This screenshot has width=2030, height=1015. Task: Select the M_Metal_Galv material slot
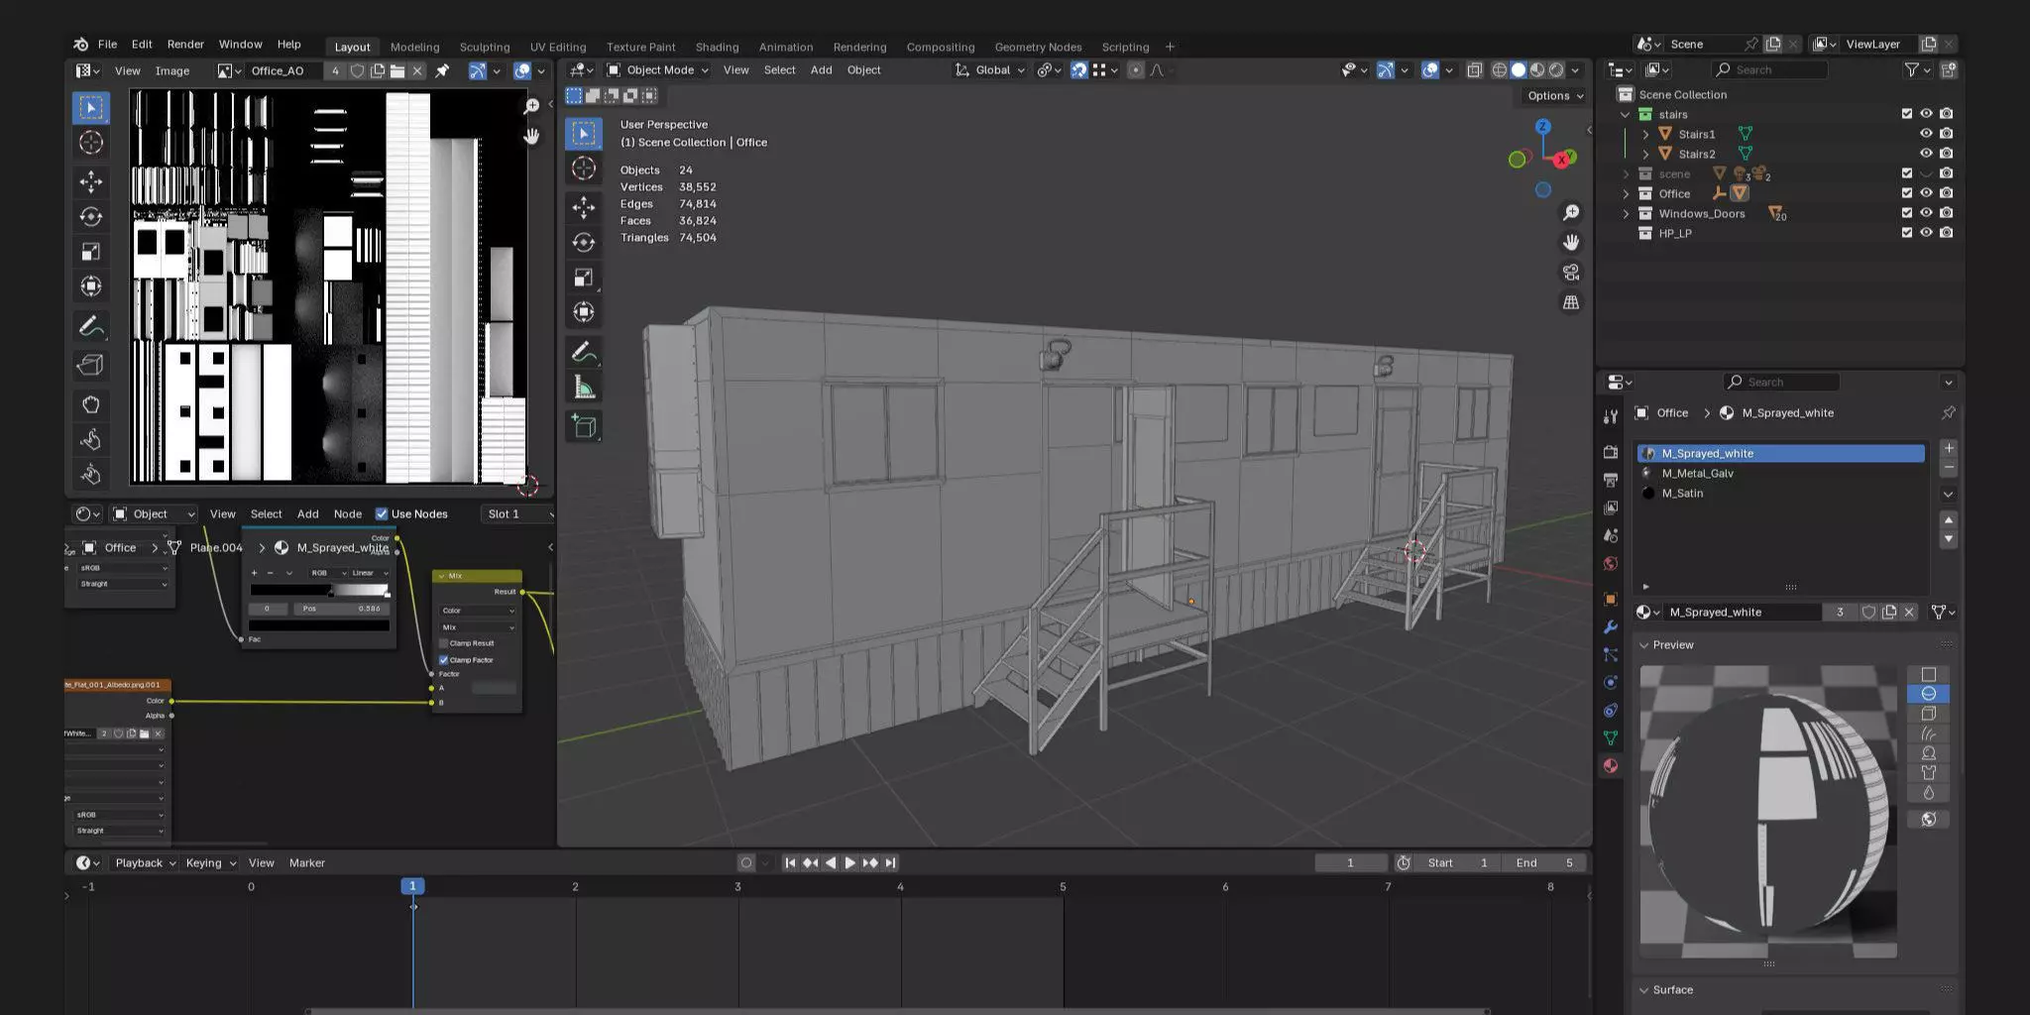(x=1780, y=473)
